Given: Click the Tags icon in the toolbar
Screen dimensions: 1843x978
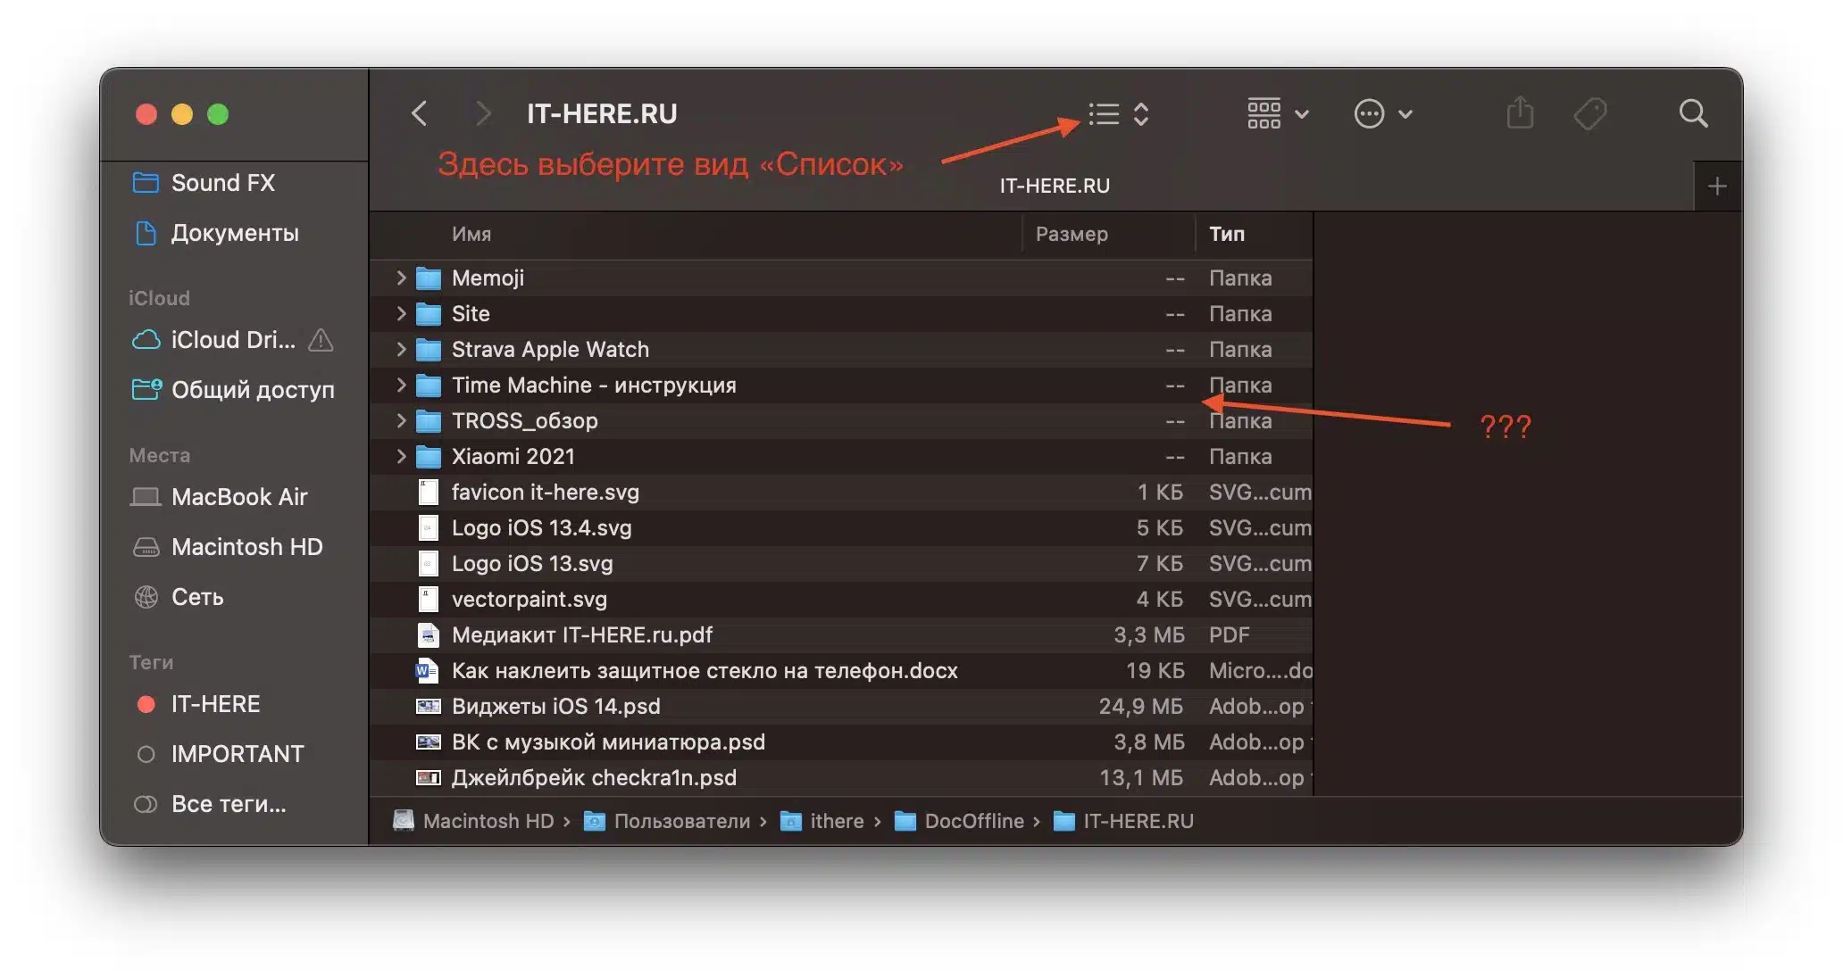Looking at the screenshot, I should (1592, 113).
